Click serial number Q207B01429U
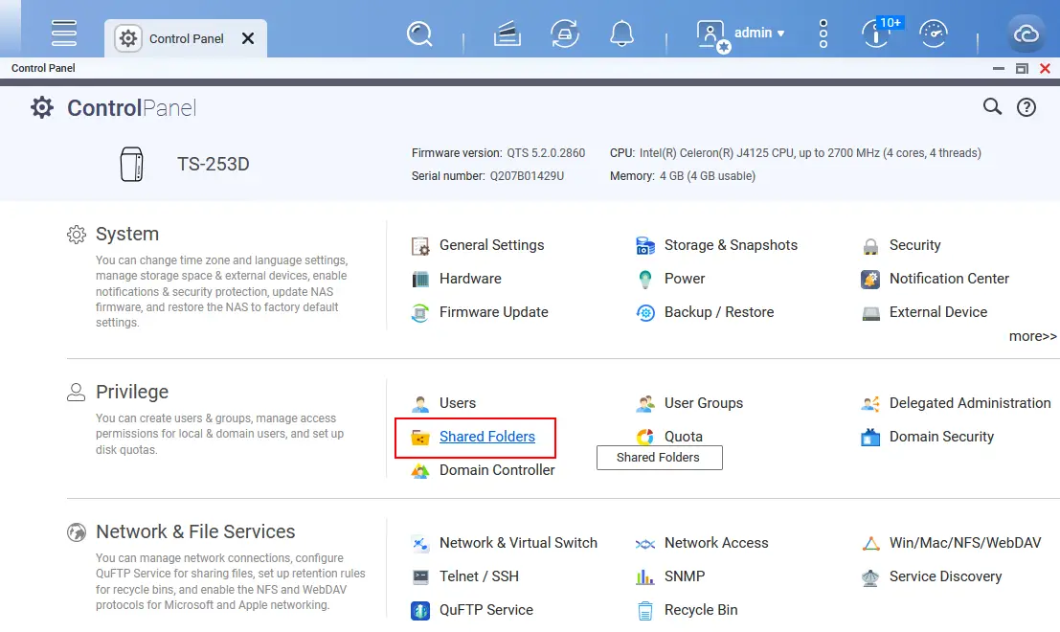 [527, 176]
